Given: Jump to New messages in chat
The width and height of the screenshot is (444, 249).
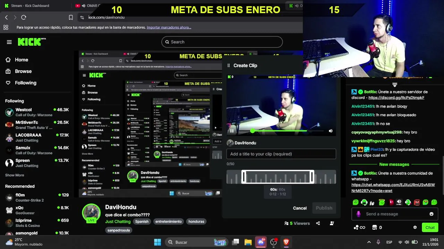Looking at the screenshot, I should [394, 164].
